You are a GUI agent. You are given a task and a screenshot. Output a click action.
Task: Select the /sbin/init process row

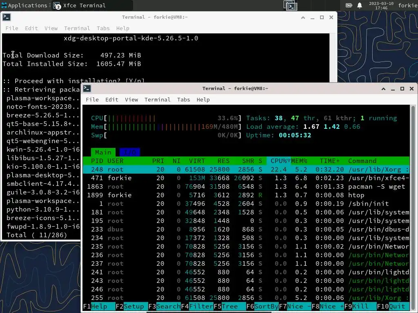click(x=246, y=204)
